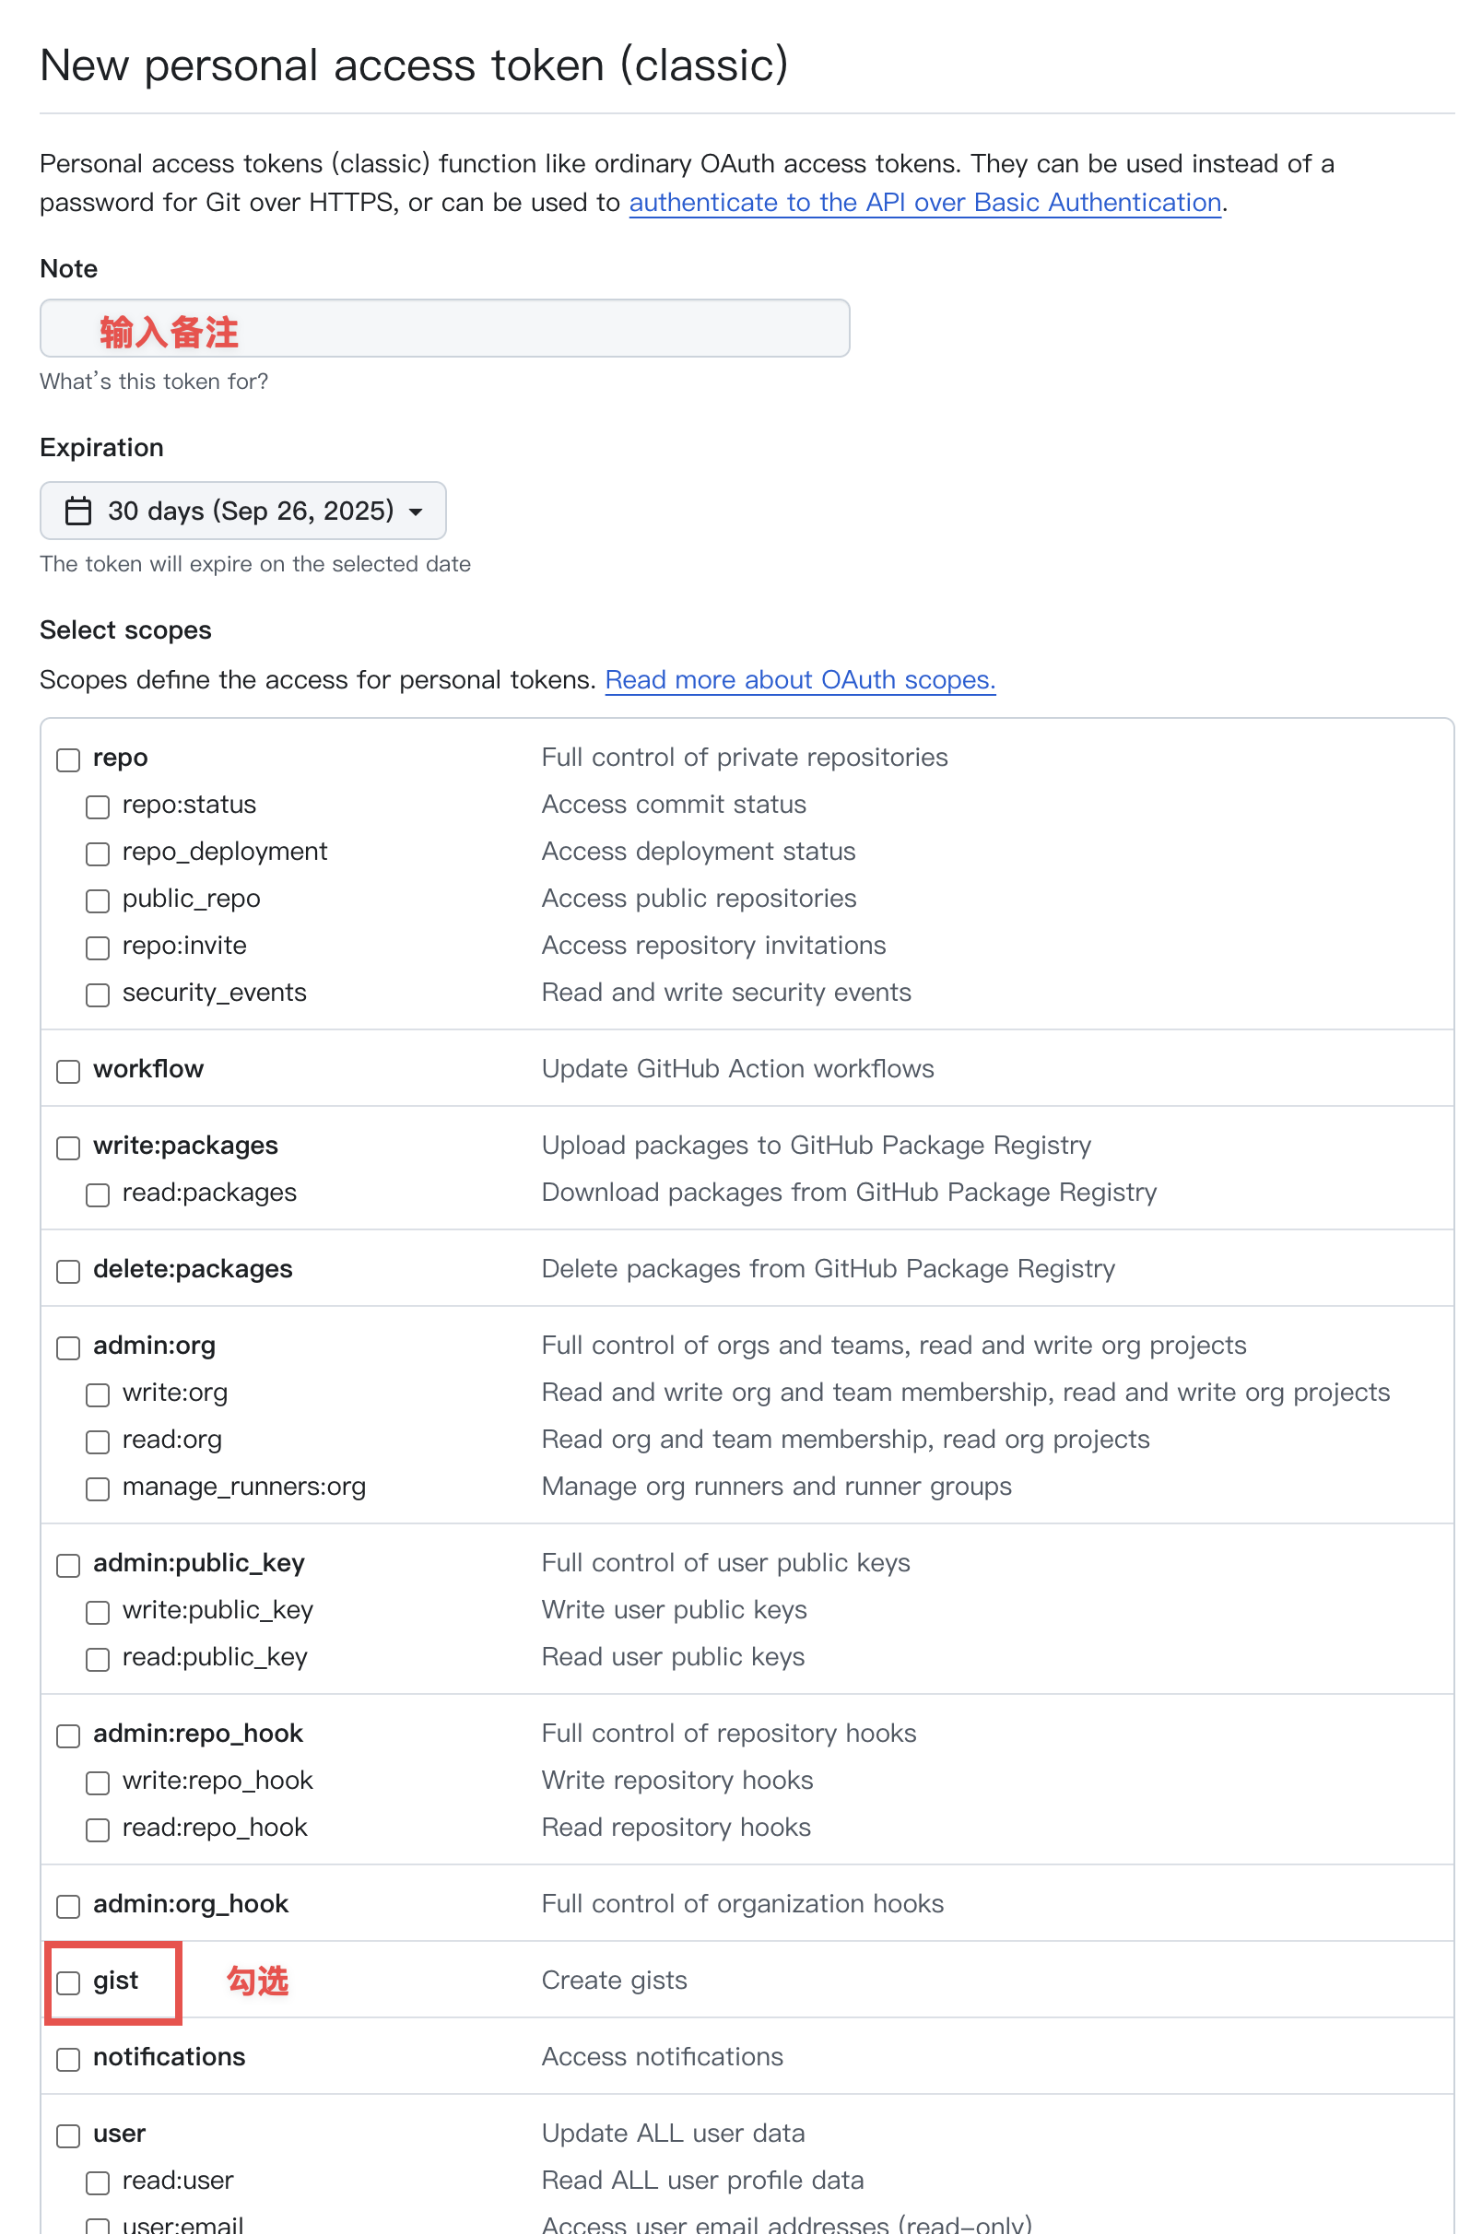Select the security_events checkbox
1482x2234 pixels.
[98, 994]
